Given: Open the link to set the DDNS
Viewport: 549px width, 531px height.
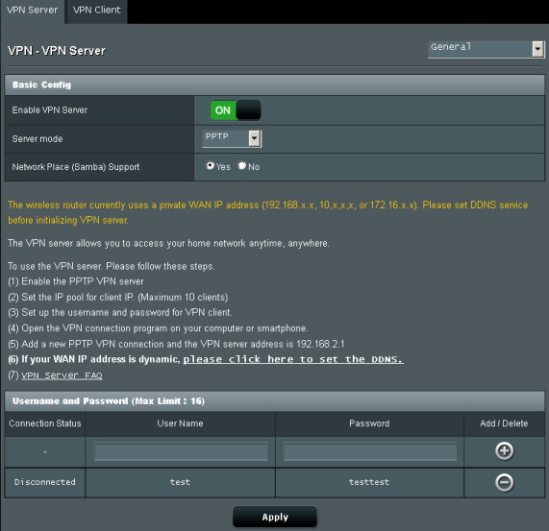Looking at the screenshot, I should 293,359.
